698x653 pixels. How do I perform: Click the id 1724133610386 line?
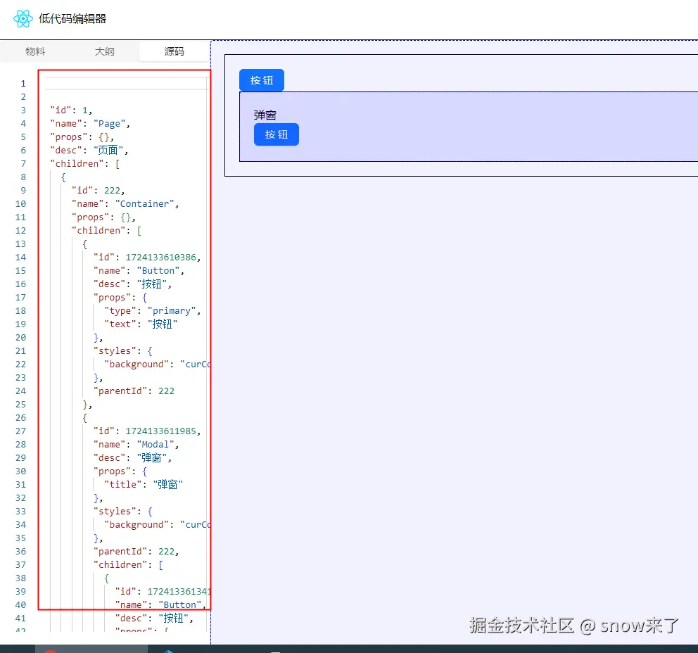click(147, 258)
